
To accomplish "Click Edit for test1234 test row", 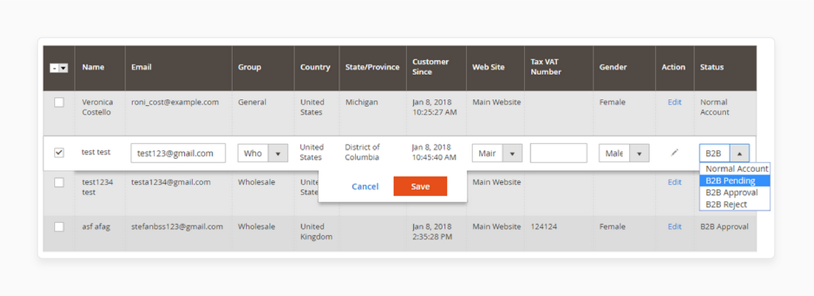I will pyautogui.click(x=674, y=182).
